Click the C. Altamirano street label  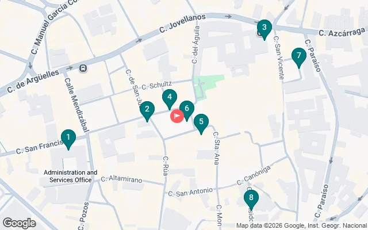pyautogui.click(x=121, y=179)
